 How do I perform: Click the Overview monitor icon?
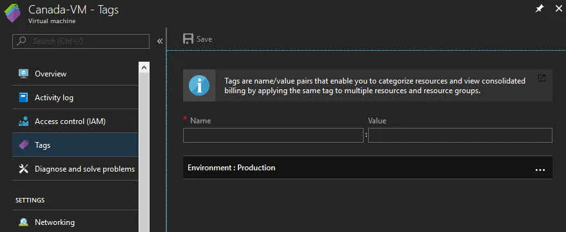23,74
